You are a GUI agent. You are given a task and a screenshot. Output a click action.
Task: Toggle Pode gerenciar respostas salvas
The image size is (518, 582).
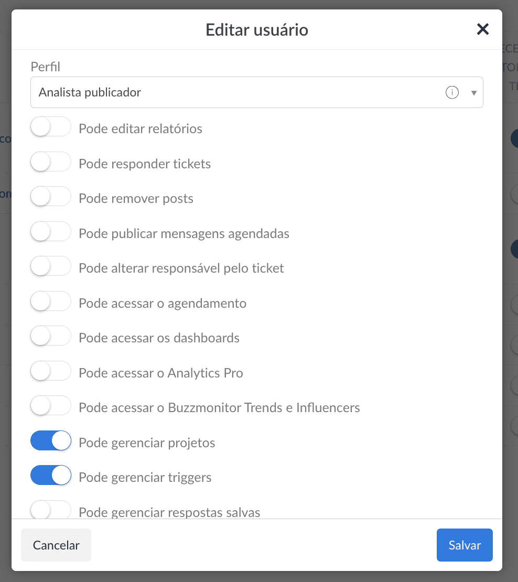tap(51, 511)
